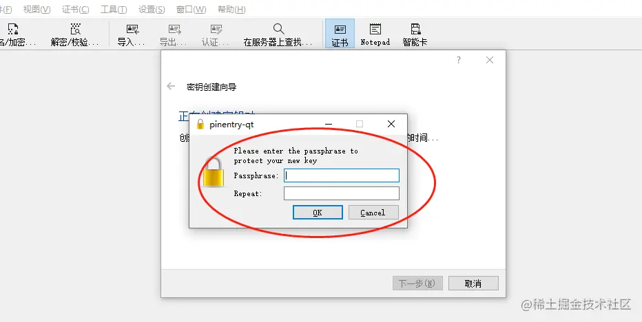Select the disabled Next (下一步) button

tap(417, 283)
